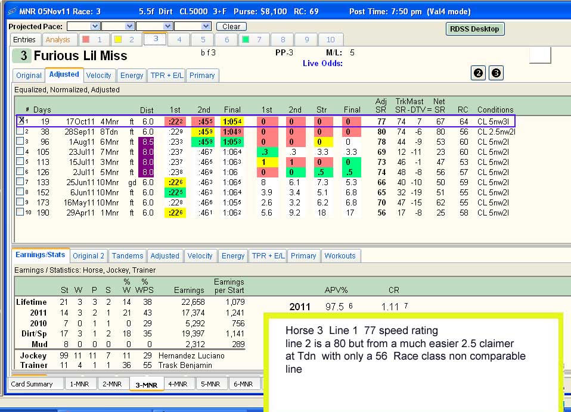
Task: Open the upper Primary tab
Action: (x=202, y=75)
